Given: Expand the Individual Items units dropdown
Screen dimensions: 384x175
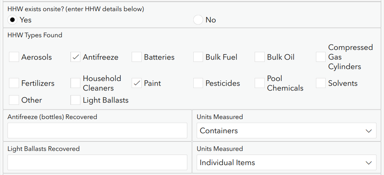Looking at the screenshot, I should tap(286, 162).
